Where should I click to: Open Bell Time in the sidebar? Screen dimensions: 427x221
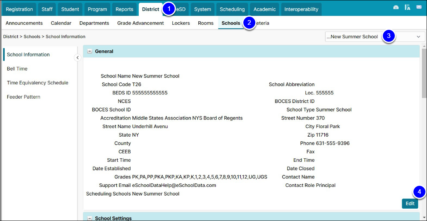pos(17,69)
